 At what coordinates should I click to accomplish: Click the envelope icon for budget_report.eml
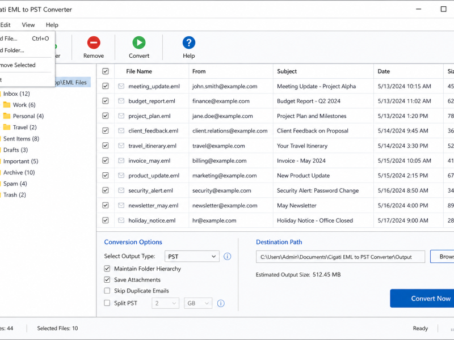click(121, 101)
